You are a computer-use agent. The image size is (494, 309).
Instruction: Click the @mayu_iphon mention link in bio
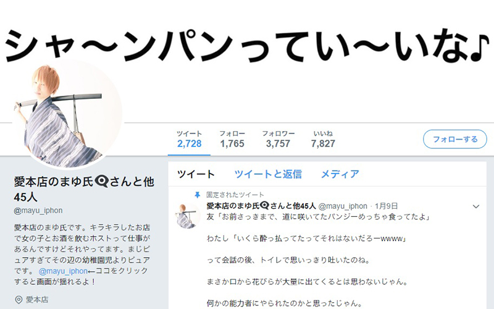tap(63, 271)
